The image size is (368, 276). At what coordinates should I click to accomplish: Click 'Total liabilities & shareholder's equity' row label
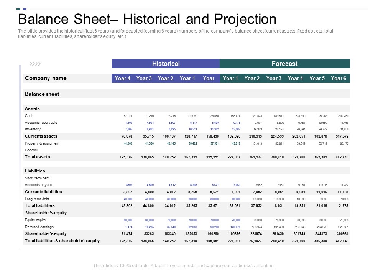point(62,241)
